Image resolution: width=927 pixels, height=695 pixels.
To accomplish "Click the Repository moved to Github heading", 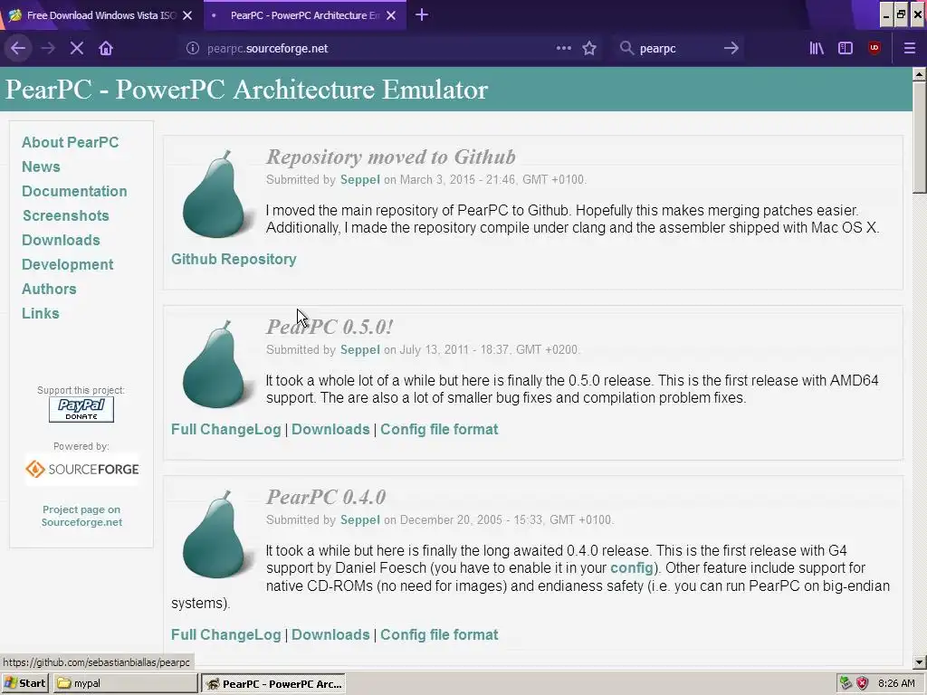I will pyautogui.click(x=391, y=157).
